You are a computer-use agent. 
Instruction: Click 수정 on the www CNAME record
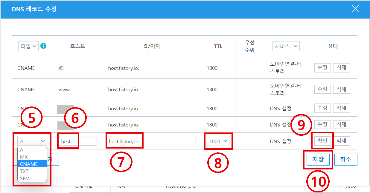pyautogui.click(x=322, y=89)
